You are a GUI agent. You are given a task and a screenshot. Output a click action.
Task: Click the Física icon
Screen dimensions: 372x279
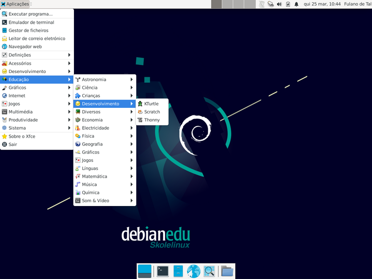point(78,136)
